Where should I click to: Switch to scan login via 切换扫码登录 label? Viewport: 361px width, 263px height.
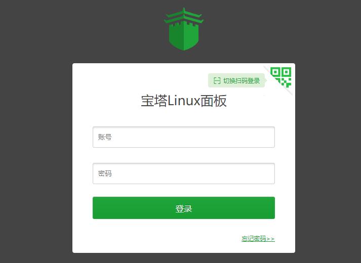click(x=242, y=81)
